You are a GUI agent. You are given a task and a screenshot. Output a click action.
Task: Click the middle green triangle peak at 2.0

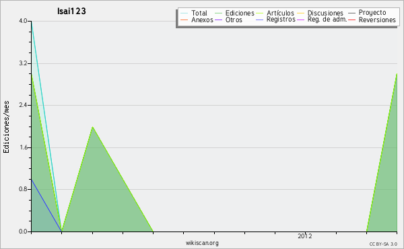(x=92, y=127)
